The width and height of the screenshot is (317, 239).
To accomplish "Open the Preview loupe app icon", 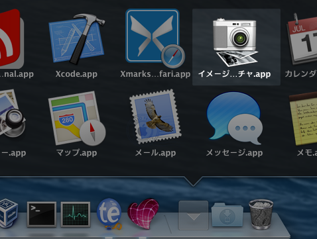I will [12, 114].
